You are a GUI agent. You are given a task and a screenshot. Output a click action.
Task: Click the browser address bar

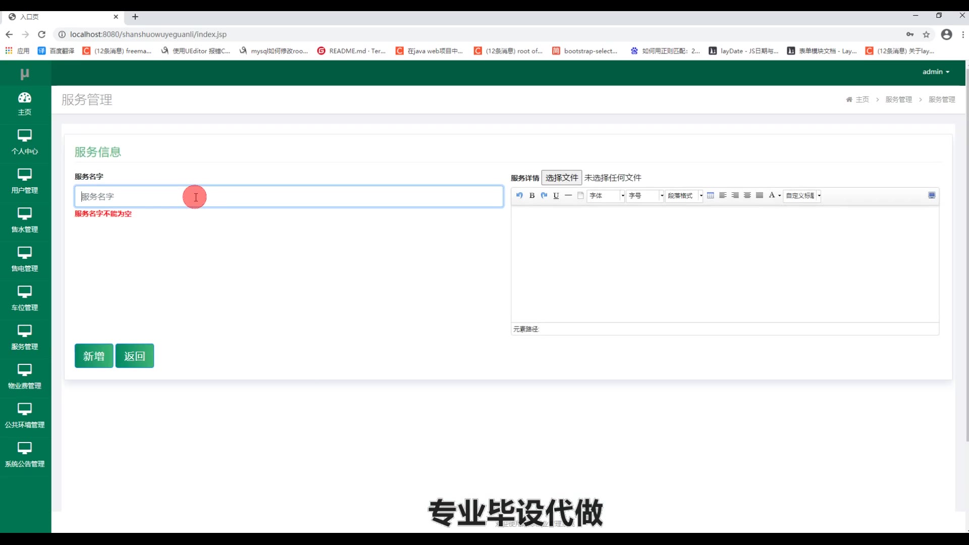click(x=479, y=34)
